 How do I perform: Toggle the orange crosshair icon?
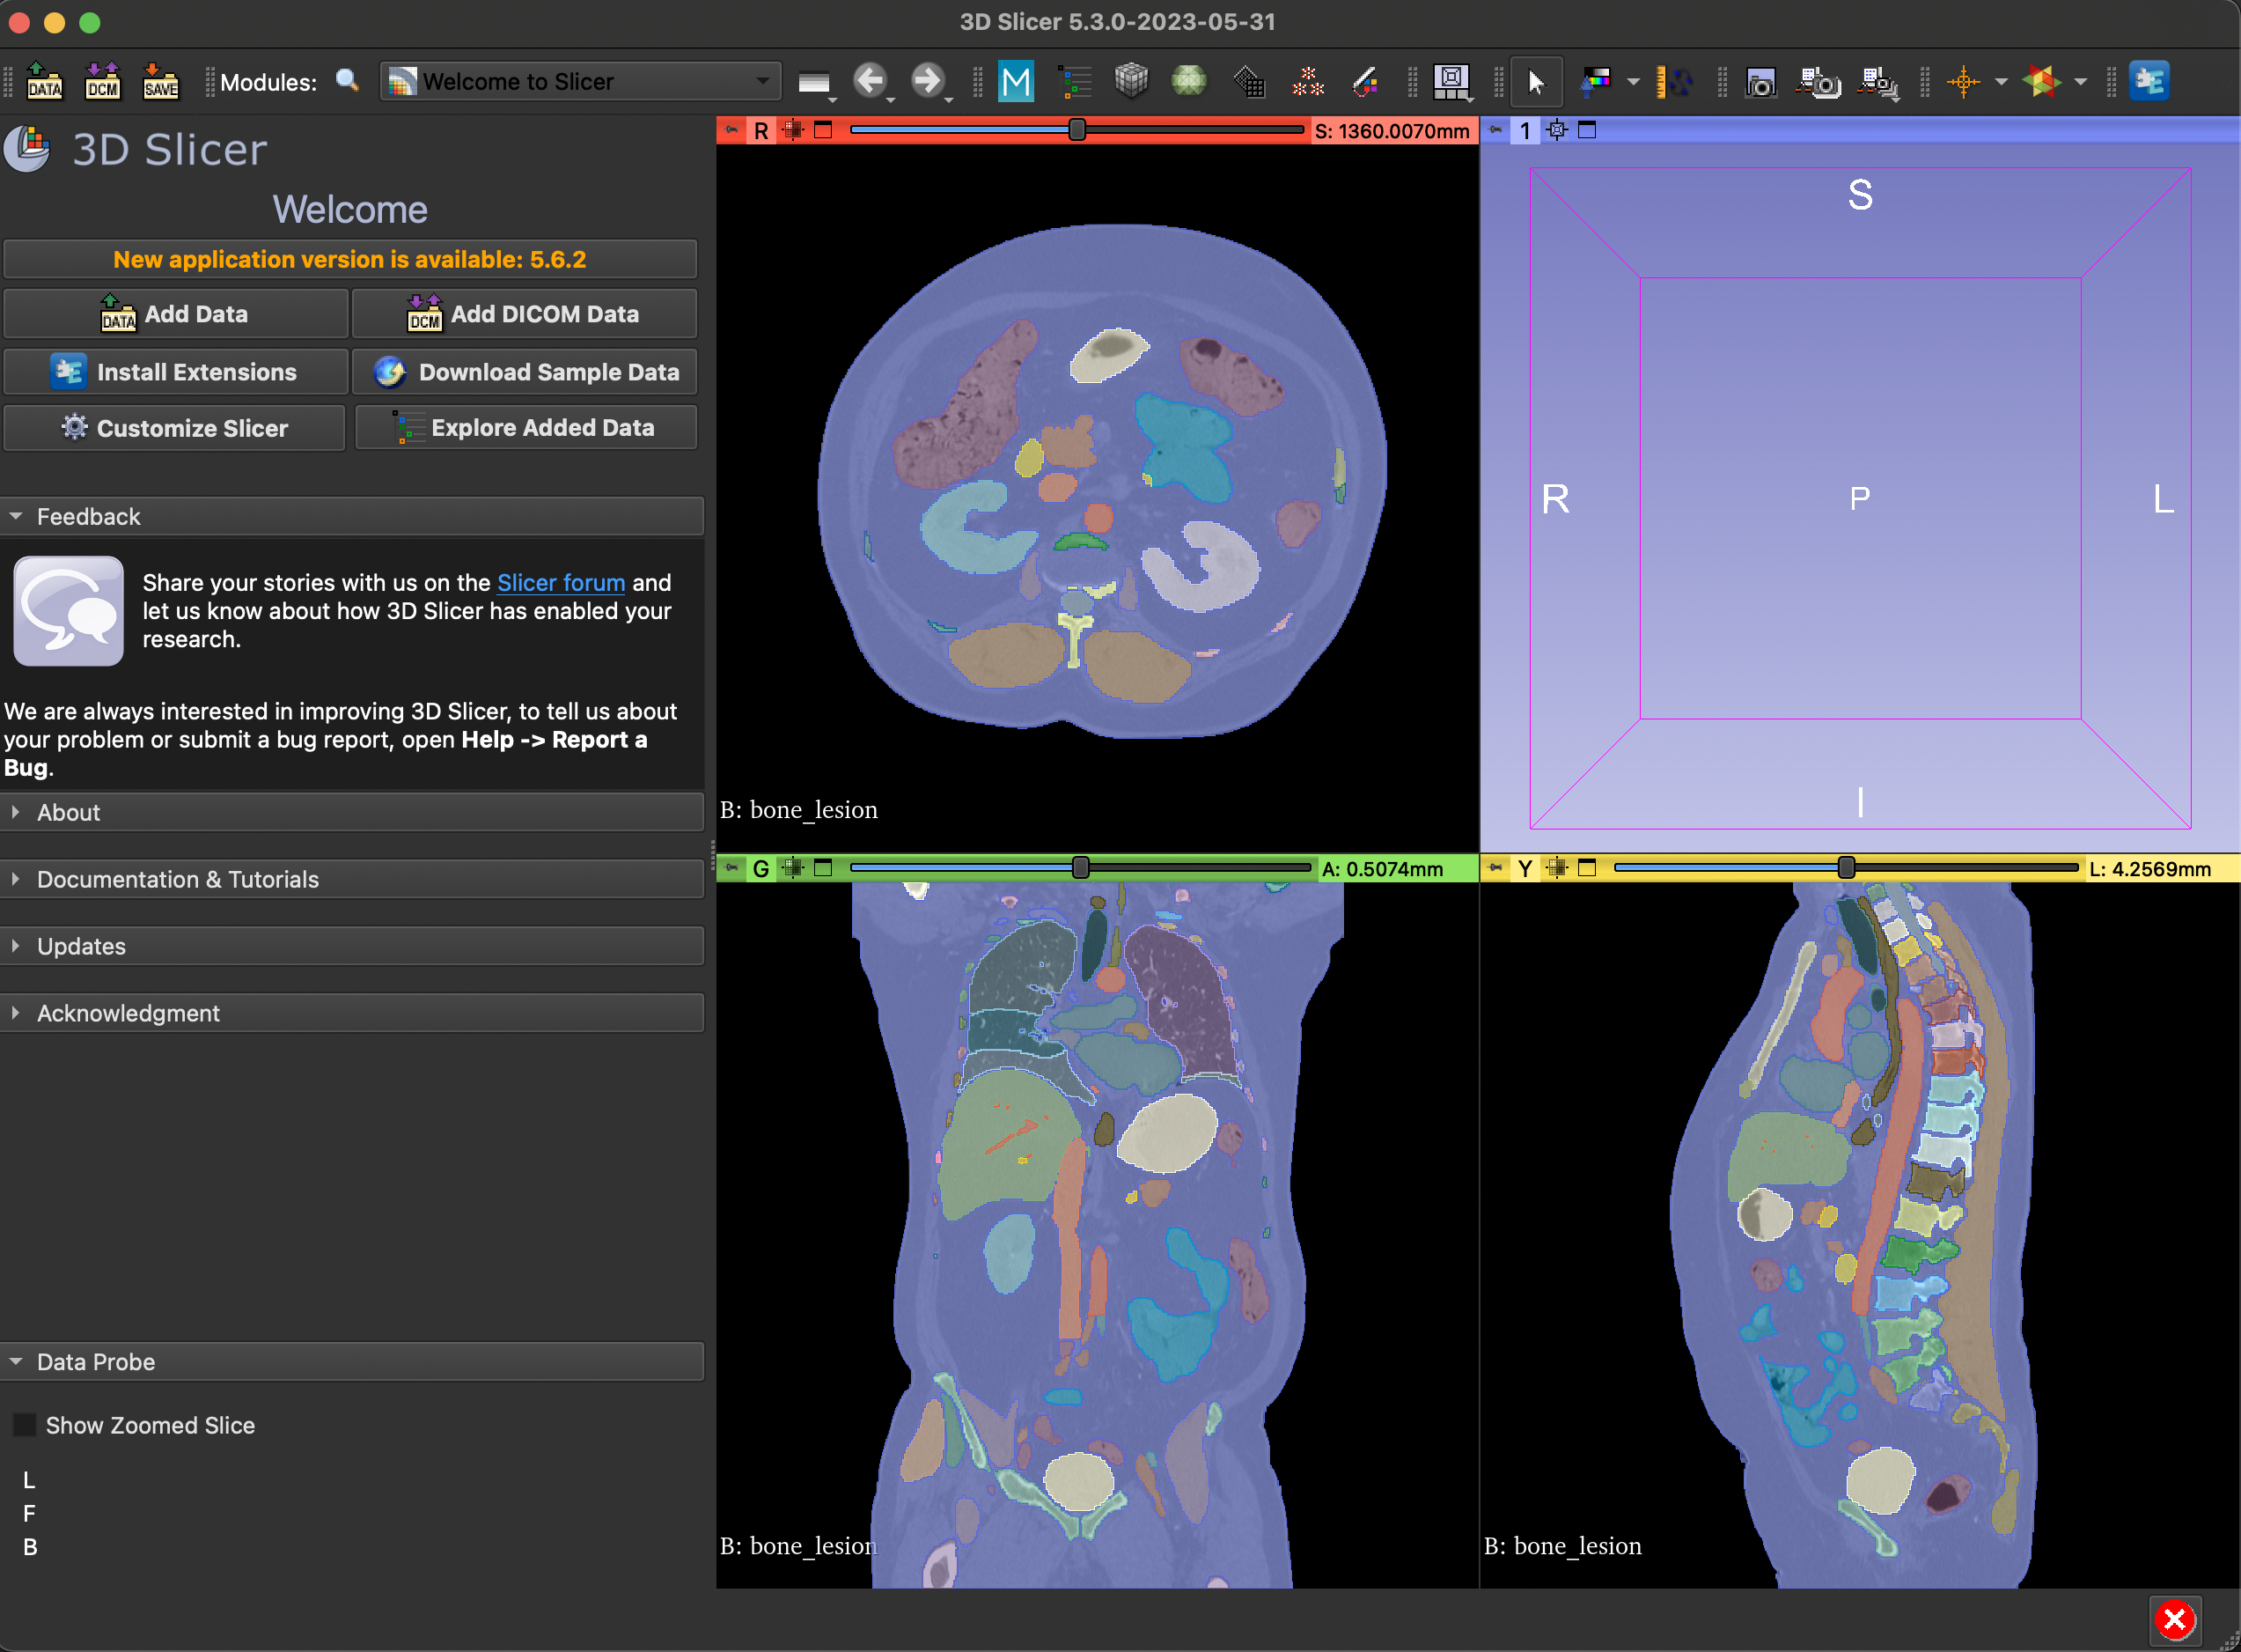tap(1963, 81)
